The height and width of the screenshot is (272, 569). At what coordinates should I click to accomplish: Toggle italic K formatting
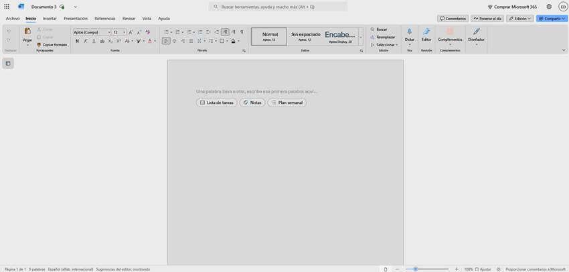tap(86, 41)
